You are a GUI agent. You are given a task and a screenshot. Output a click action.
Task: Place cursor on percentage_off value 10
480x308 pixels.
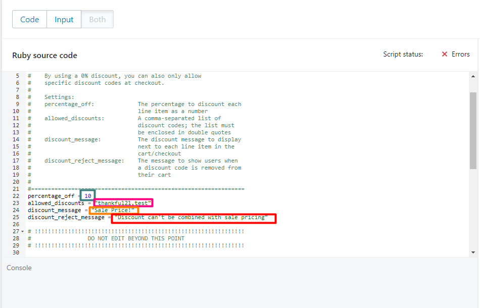tap(88, 196)
